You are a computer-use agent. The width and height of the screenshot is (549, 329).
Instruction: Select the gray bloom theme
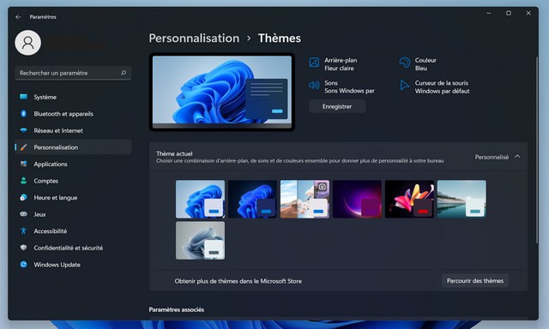(200, 241)
